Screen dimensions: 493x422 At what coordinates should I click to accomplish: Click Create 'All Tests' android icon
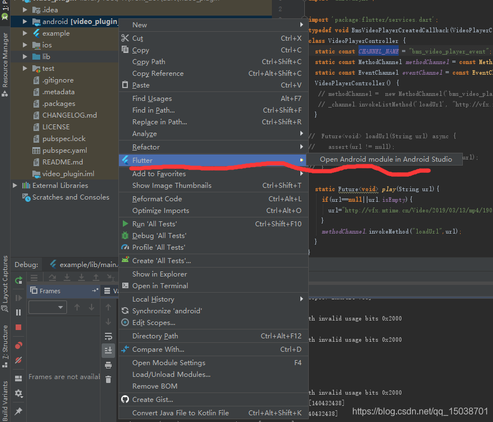[125, 260]
